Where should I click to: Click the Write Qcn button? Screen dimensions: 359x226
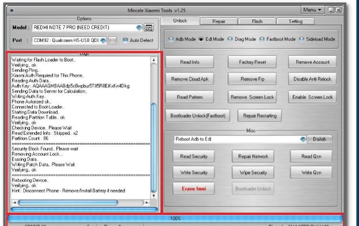(x=311, y=173)
